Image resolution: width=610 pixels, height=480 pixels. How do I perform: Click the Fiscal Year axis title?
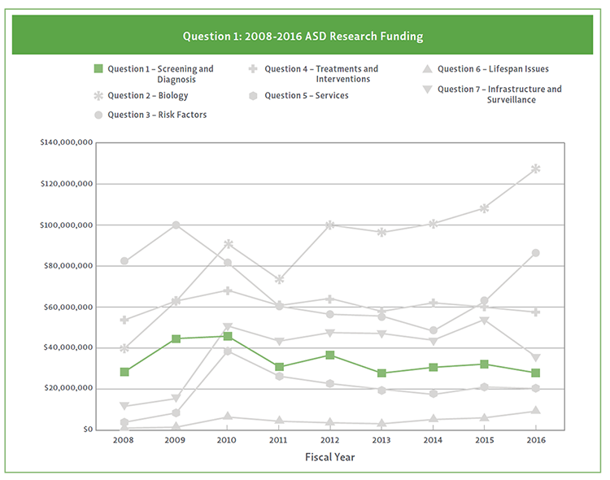(330, 457)
